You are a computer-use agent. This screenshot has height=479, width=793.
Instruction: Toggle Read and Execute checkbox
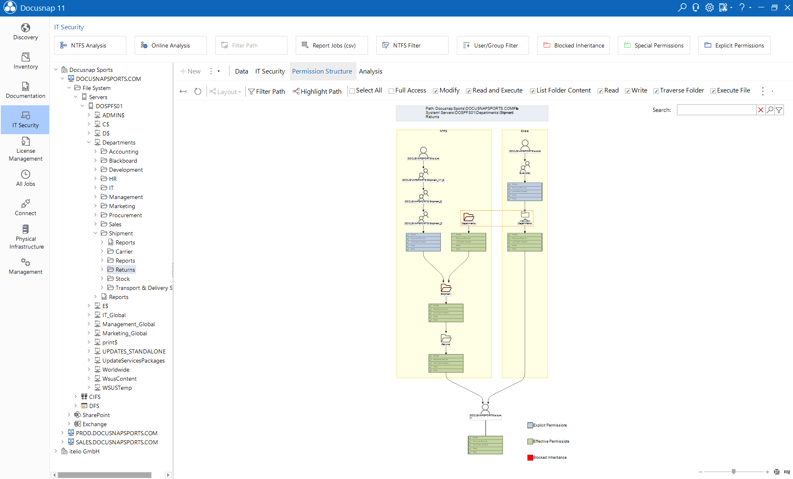(468, 91)
